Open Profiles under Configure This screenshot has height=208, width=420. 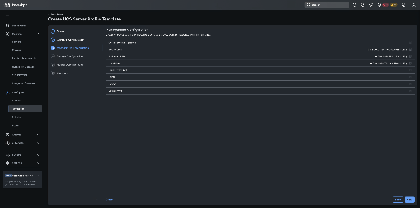click(16, 100)
